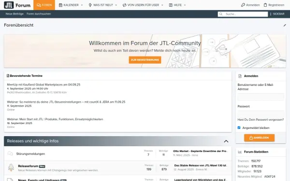Click the calendar icon beside Kalender
The width and height of the screenshot is (290, 181).
[60, 5]
